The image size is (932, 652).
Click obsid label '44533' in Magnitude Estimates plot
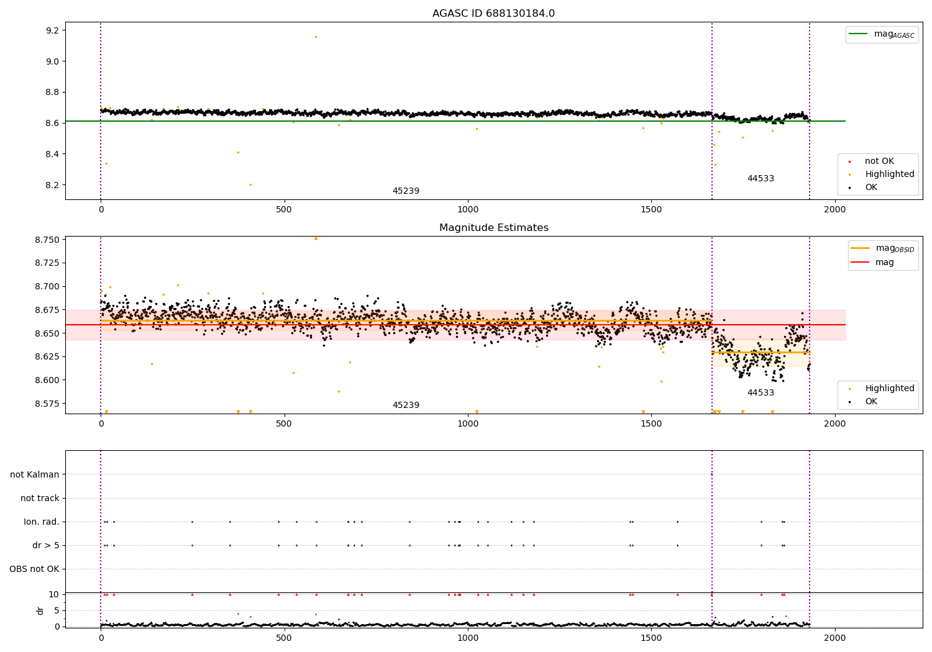[x=761, y=393]
